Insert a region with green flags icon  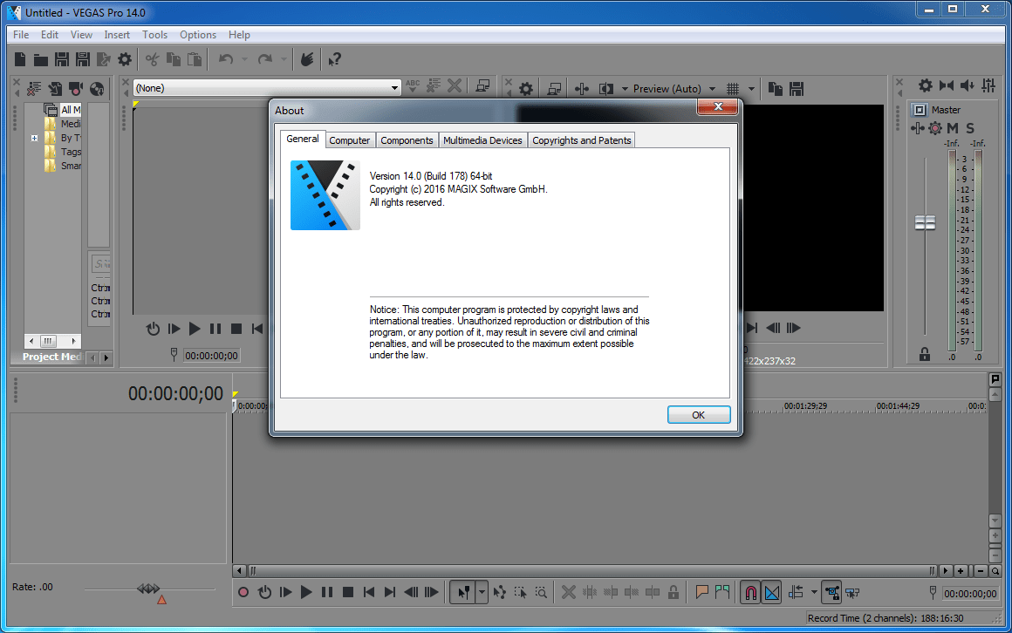click(x=722, y=592)
